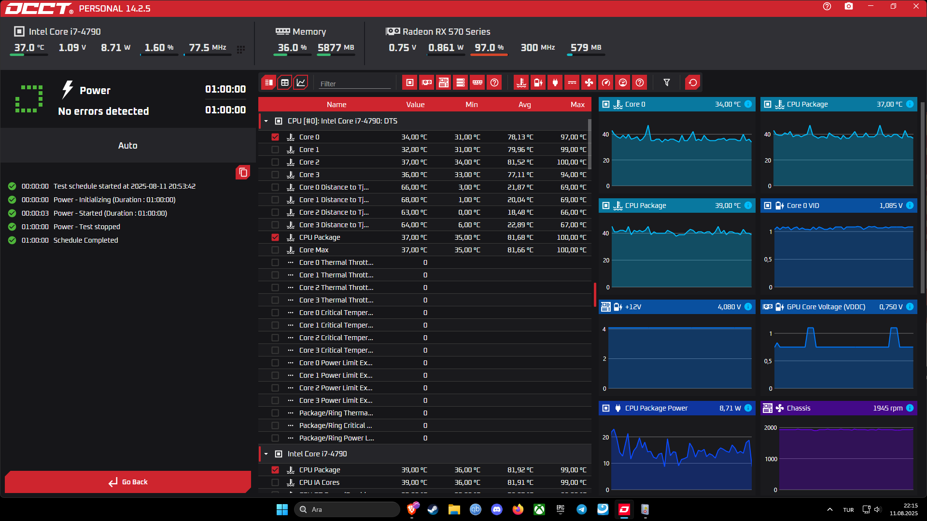This screenshot has width=927, height=521.
Task: Toggle the unknown device filter button
Action: (494, 82)
